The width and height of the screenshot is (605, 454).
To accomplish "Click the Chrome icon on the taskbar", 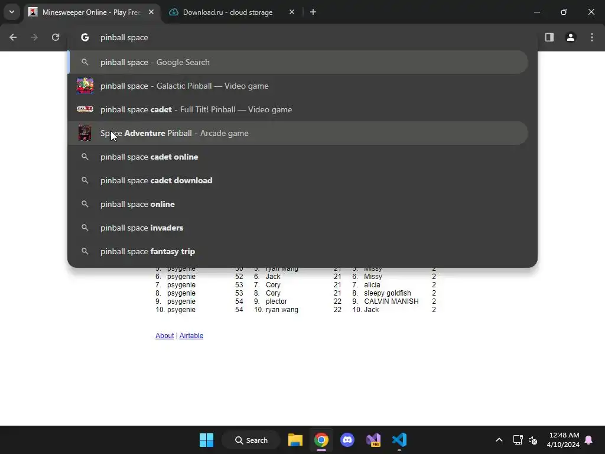I will tap(321, 440).
